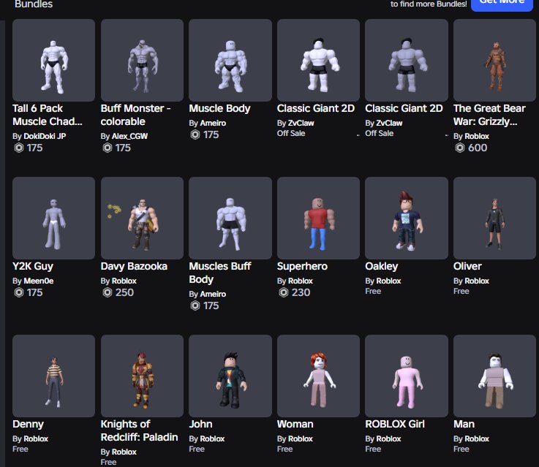Pick the Oliver bundle thumbnail

[x=494, y=218]
